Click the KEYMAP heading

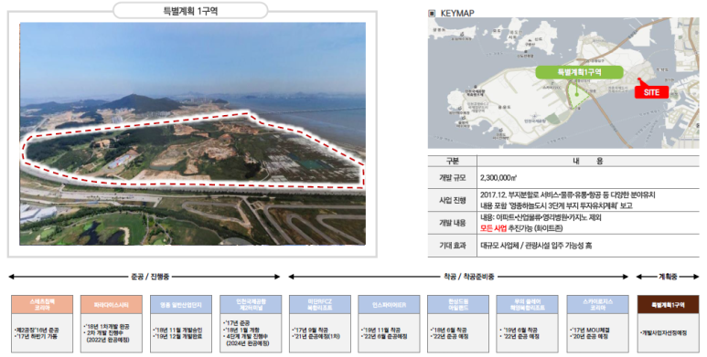[x=457, y=13]
